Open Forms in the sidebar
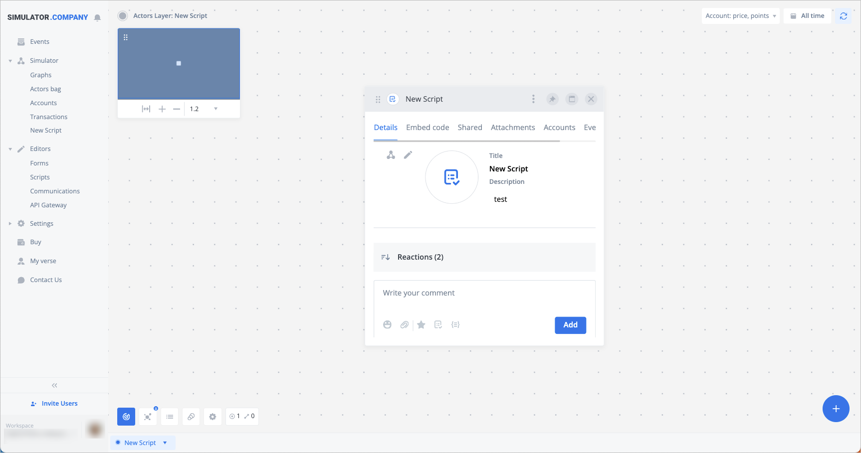Viewport: 861px width, 453px height. 39,163
